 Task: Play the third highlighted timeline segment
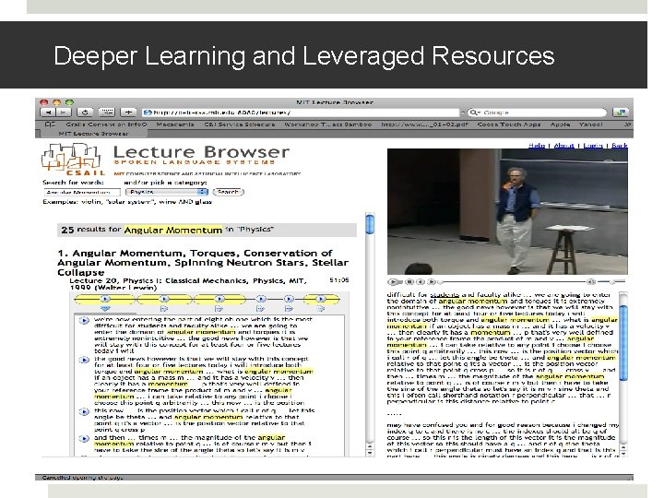tap(219, 300)
